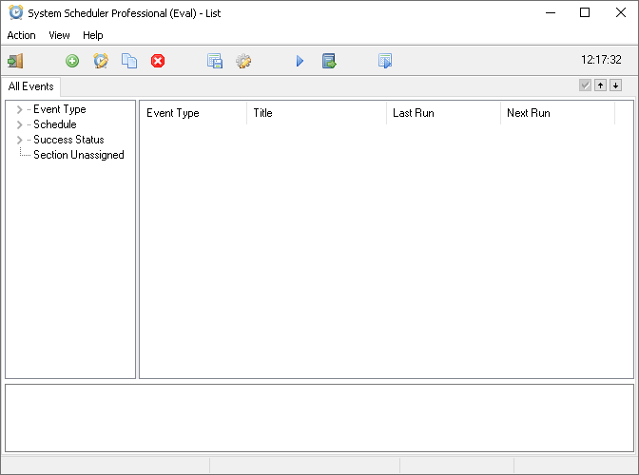Minimize the System Scheduler window
This screenshot has height=475, width=639.
(551, 13)
